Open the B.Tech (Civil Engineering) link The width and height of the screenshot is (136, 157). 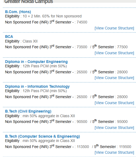[x=28, y=111]
